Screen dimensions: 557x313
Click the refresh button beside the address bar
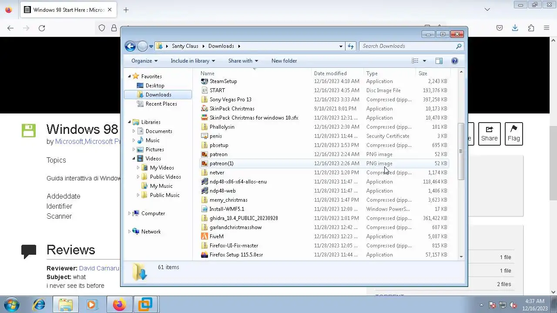click(351, 46)
